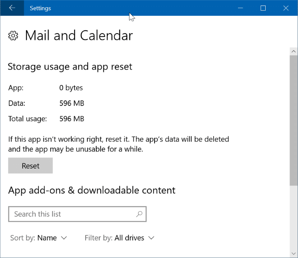Click the Settings title in title bar
Viewport: 298px width, 258px height.
(40, 9)
